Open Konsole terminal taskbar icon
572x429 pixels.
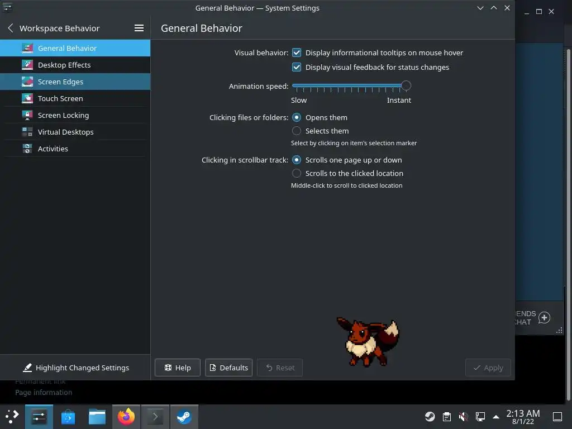[x=155, y=417]
